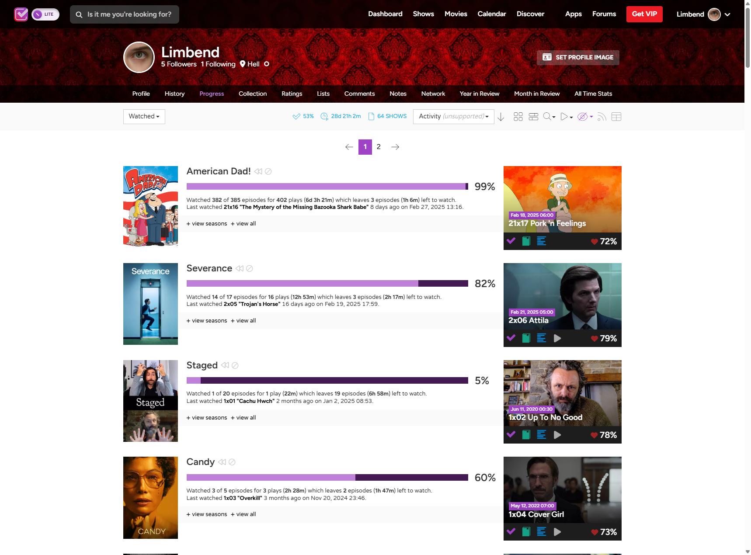
Task: Add 1x02 Up To No Good to collection
Action: pos(526,435)
